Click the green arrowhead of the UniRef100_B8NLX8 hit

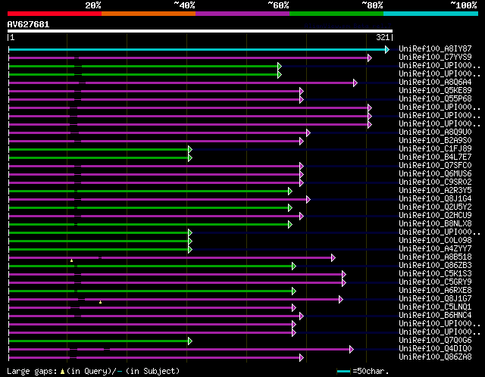289,224
